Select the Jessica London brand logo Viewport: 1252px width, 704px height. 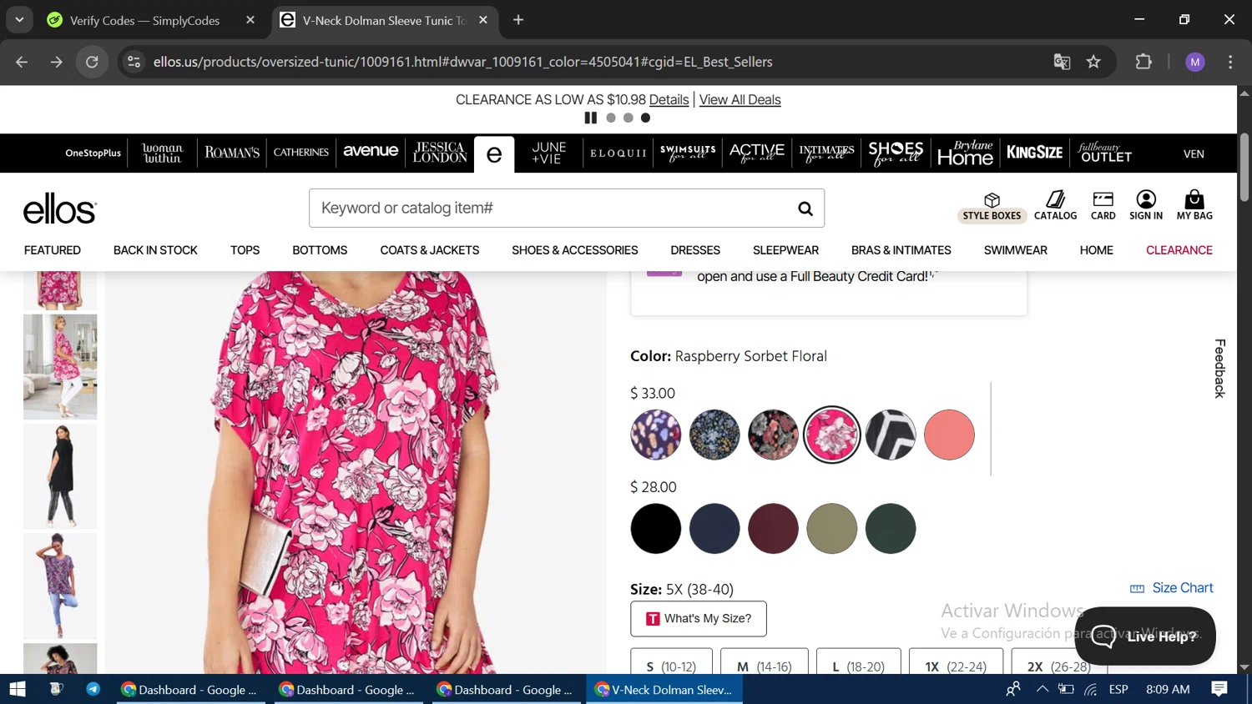(x=440, y=153)
